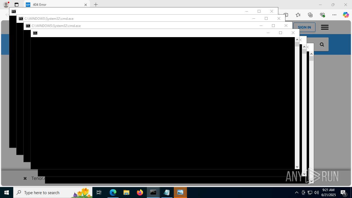Image resolution: width=352 pixels, height=198 pixels.
Task: Close the rearmost untitled cmd window
Action: [x=272, y=11]
